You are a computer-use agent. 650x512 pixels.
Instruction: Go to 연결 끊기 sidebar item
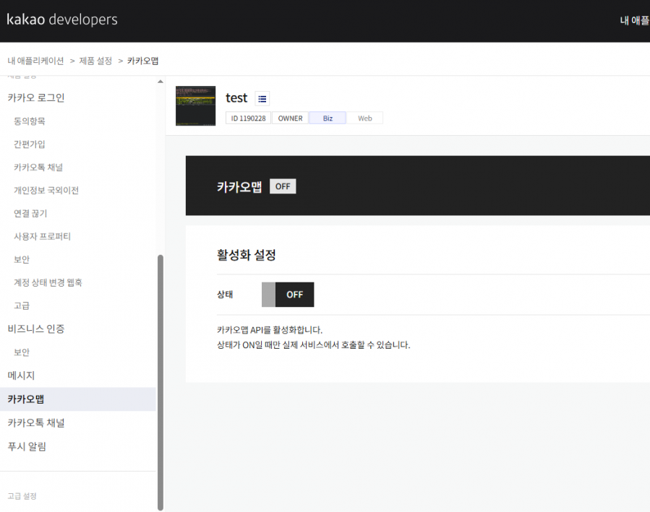pyautogui.click(x=30, y=214)
